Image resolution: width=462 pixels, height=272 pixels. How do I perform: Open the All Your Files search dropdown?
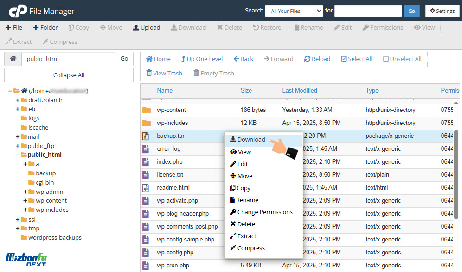pyautogui.click(x=294, y=11)
